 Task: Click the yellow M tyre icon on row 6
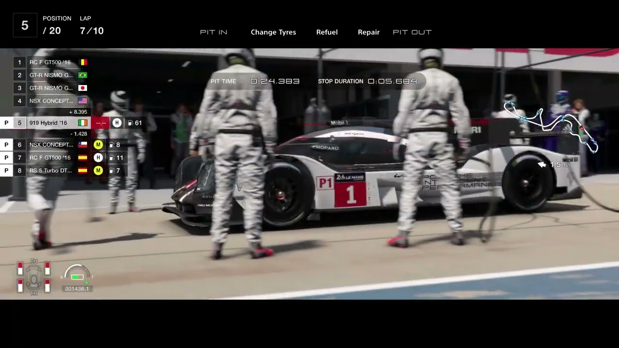pyautogui.click(x=98, y=145)
